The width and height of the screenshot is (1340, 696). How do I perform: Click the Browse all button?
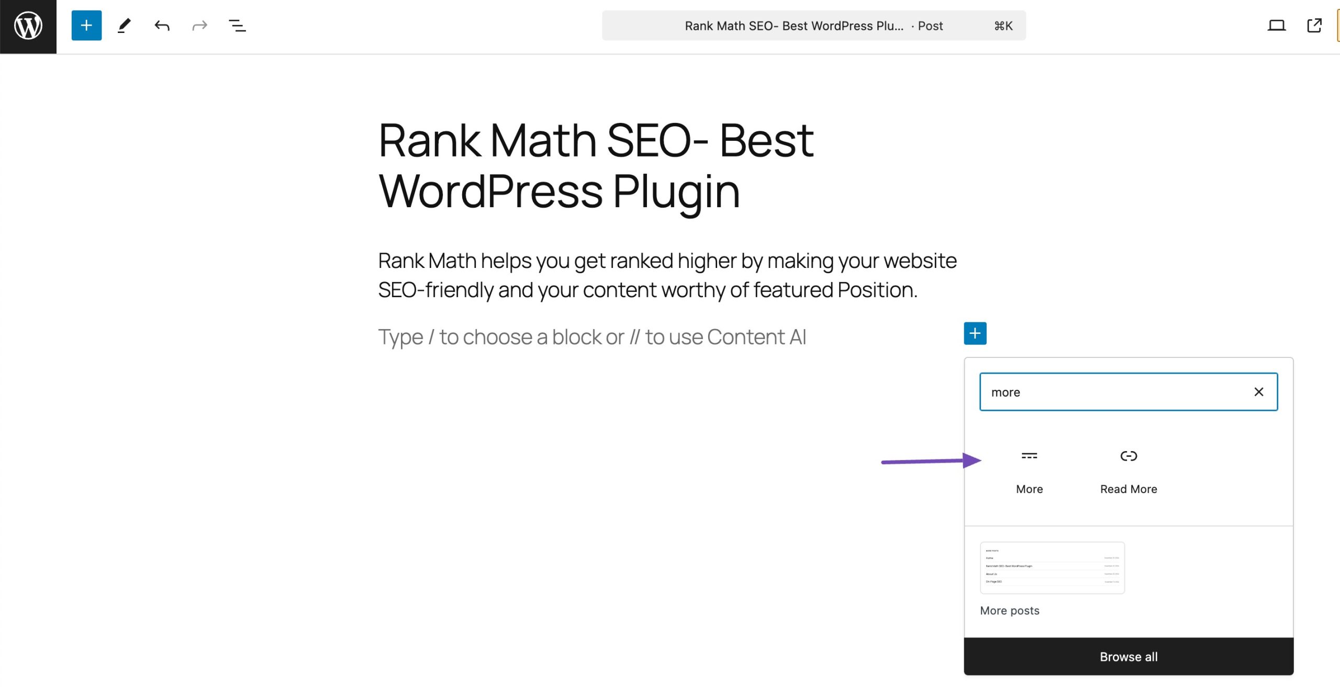pos(1128,656)
